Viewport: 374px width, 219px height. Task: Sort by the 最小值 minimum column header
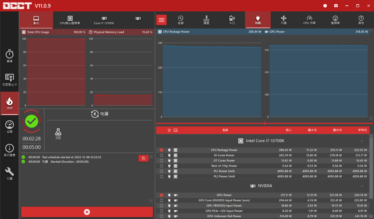pos(312,130)
